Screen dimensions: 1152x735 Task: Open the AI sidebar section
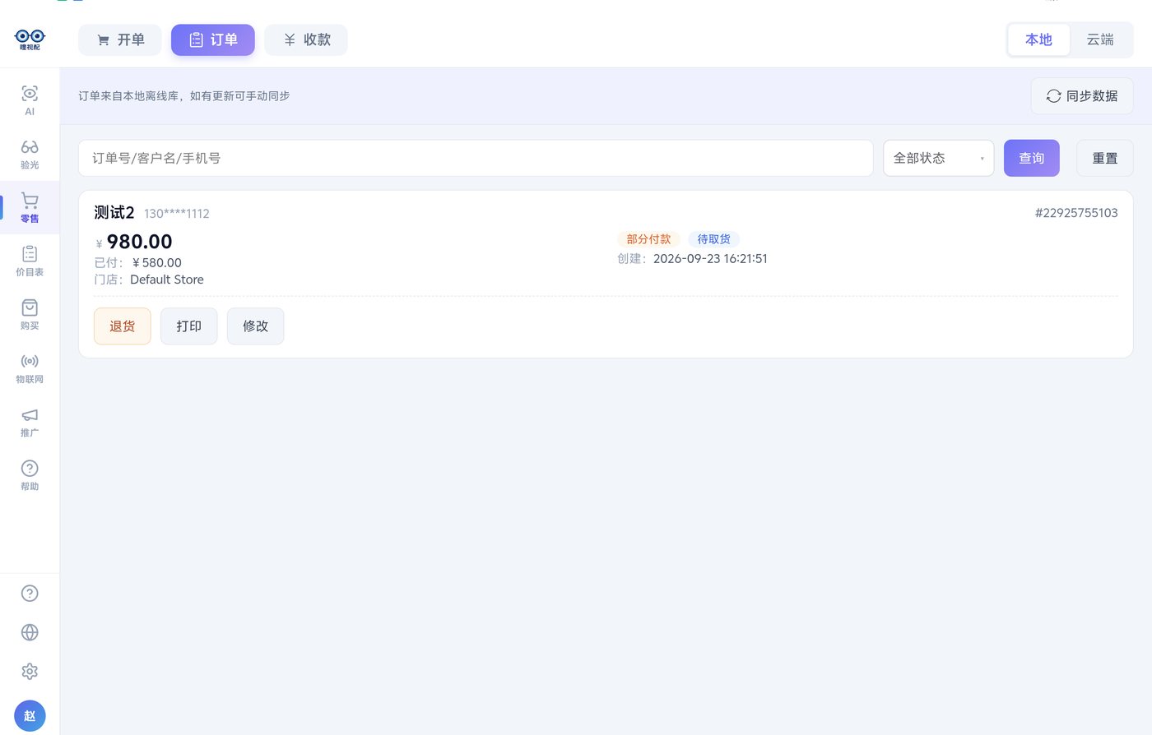point(30,100)
